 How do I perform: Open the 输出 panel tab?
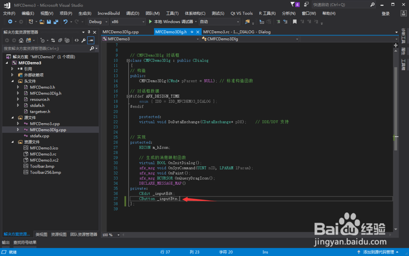coord(6,242)
